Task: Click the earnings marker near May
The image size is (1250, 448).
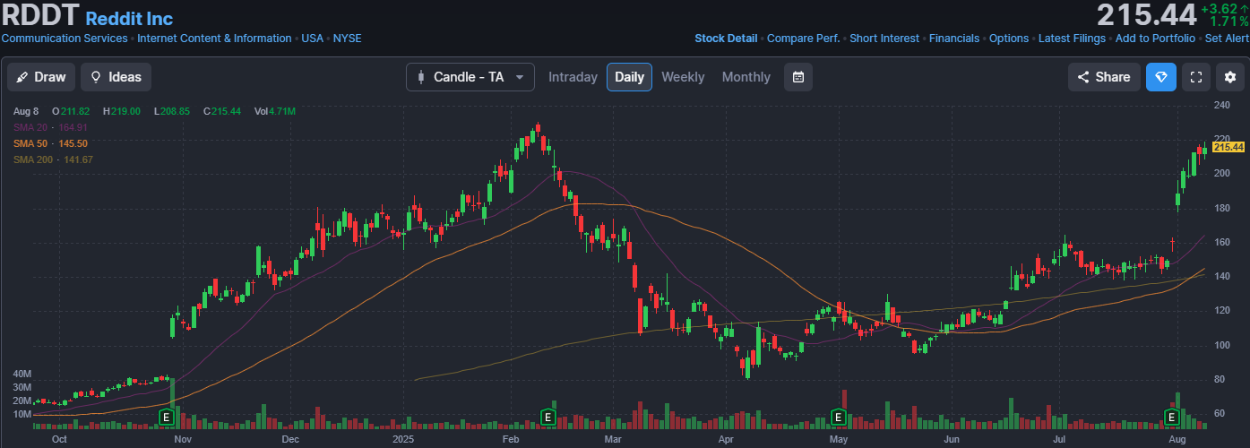Action: pyautogui.click(x=838, y=417)
